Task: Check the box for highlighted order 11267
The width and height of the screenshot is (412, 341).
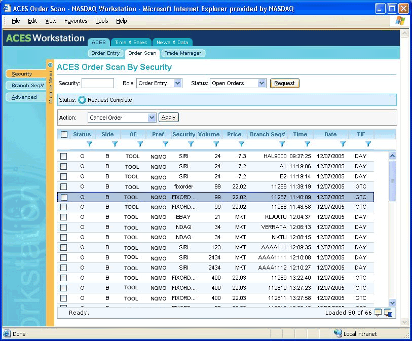Action: pos(64,197)
